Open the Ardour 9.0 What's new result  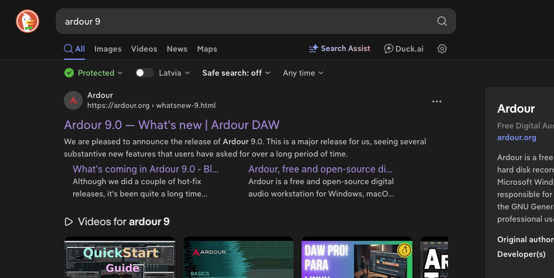pyautogui.click(x=172, y=124)
